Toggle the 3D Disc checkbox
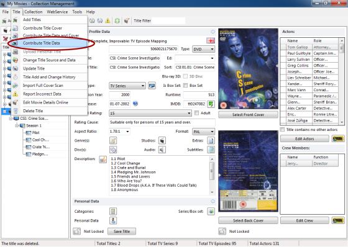The width and height of the screenshot is (348, 247). (x=185, y=76)
